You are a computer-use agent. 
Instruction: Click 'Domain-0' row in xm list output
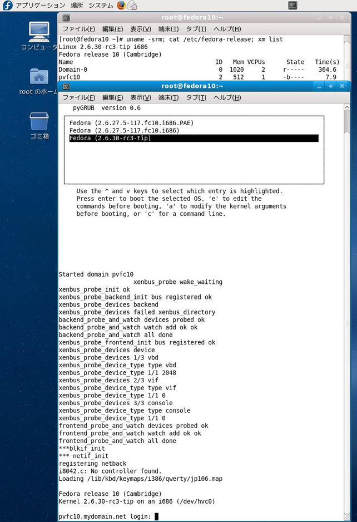pos(197,70)
